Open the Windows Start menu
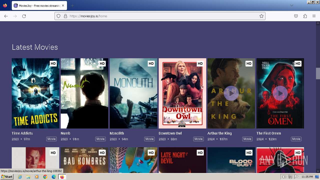Image resolution: width=320 pixels, height=180 pixels. click(x=7, y=176)
